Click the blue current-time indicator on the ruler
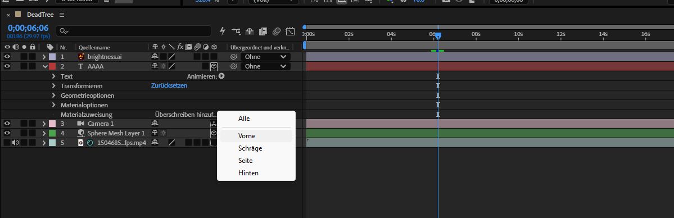This screenshot has height=218, width=674. coord(437,36)
